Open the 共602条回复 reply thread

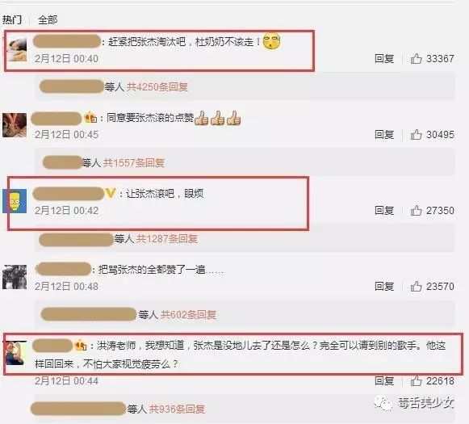click(x=188, y=314)
